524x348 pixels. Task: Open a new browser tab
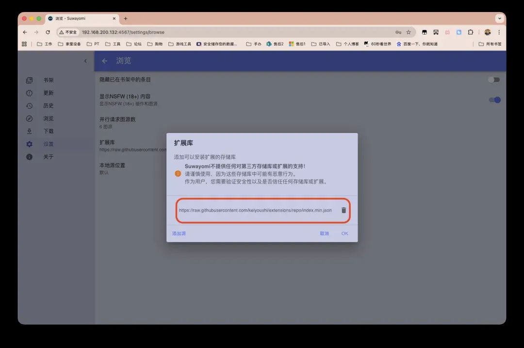click(x=126, y=18)
